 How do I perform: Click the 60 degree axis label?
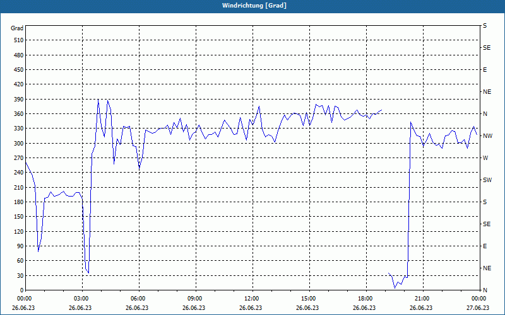[20, 261]
